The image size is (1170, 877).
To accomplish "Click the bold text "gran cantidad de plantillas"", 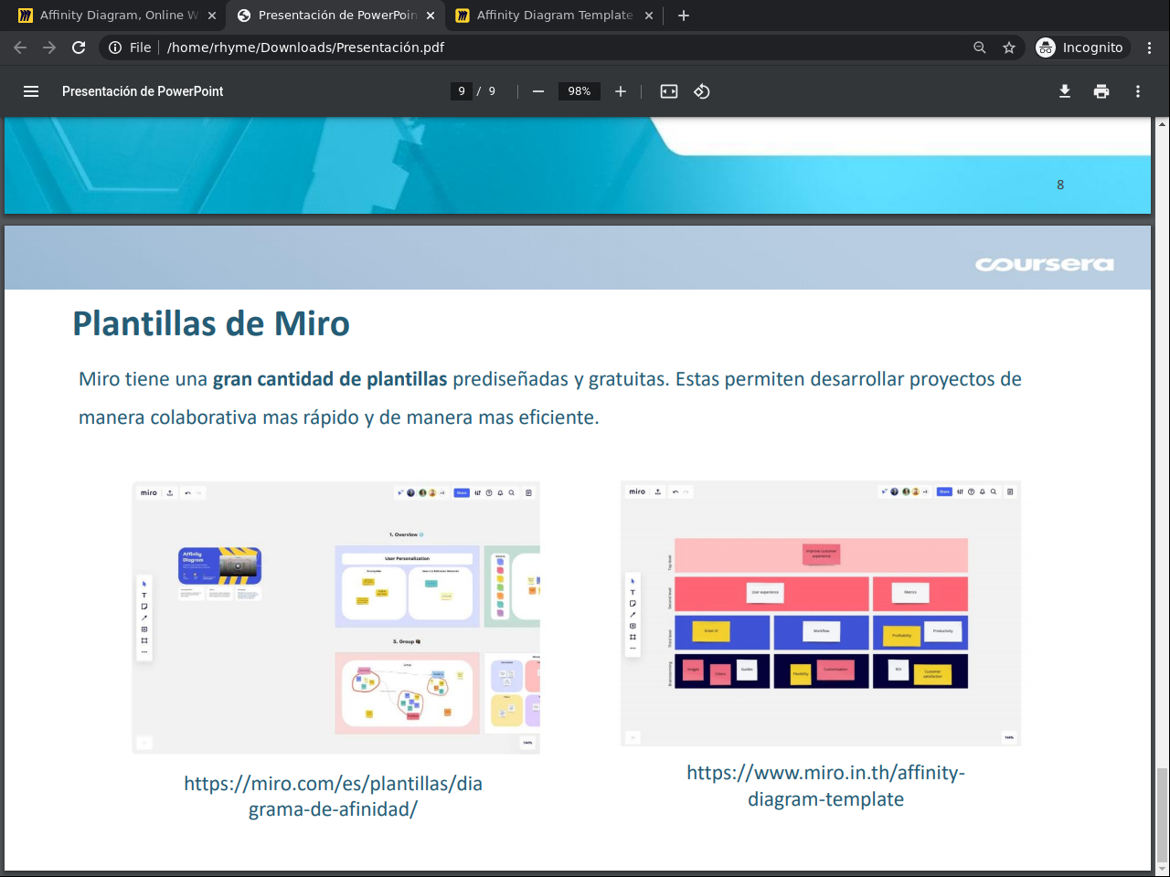I will (x=330, y=379).
